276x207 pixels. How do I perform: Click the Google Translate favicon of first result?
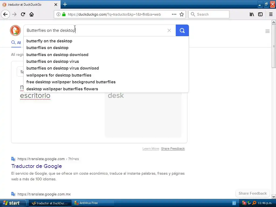tap(13, 159)
